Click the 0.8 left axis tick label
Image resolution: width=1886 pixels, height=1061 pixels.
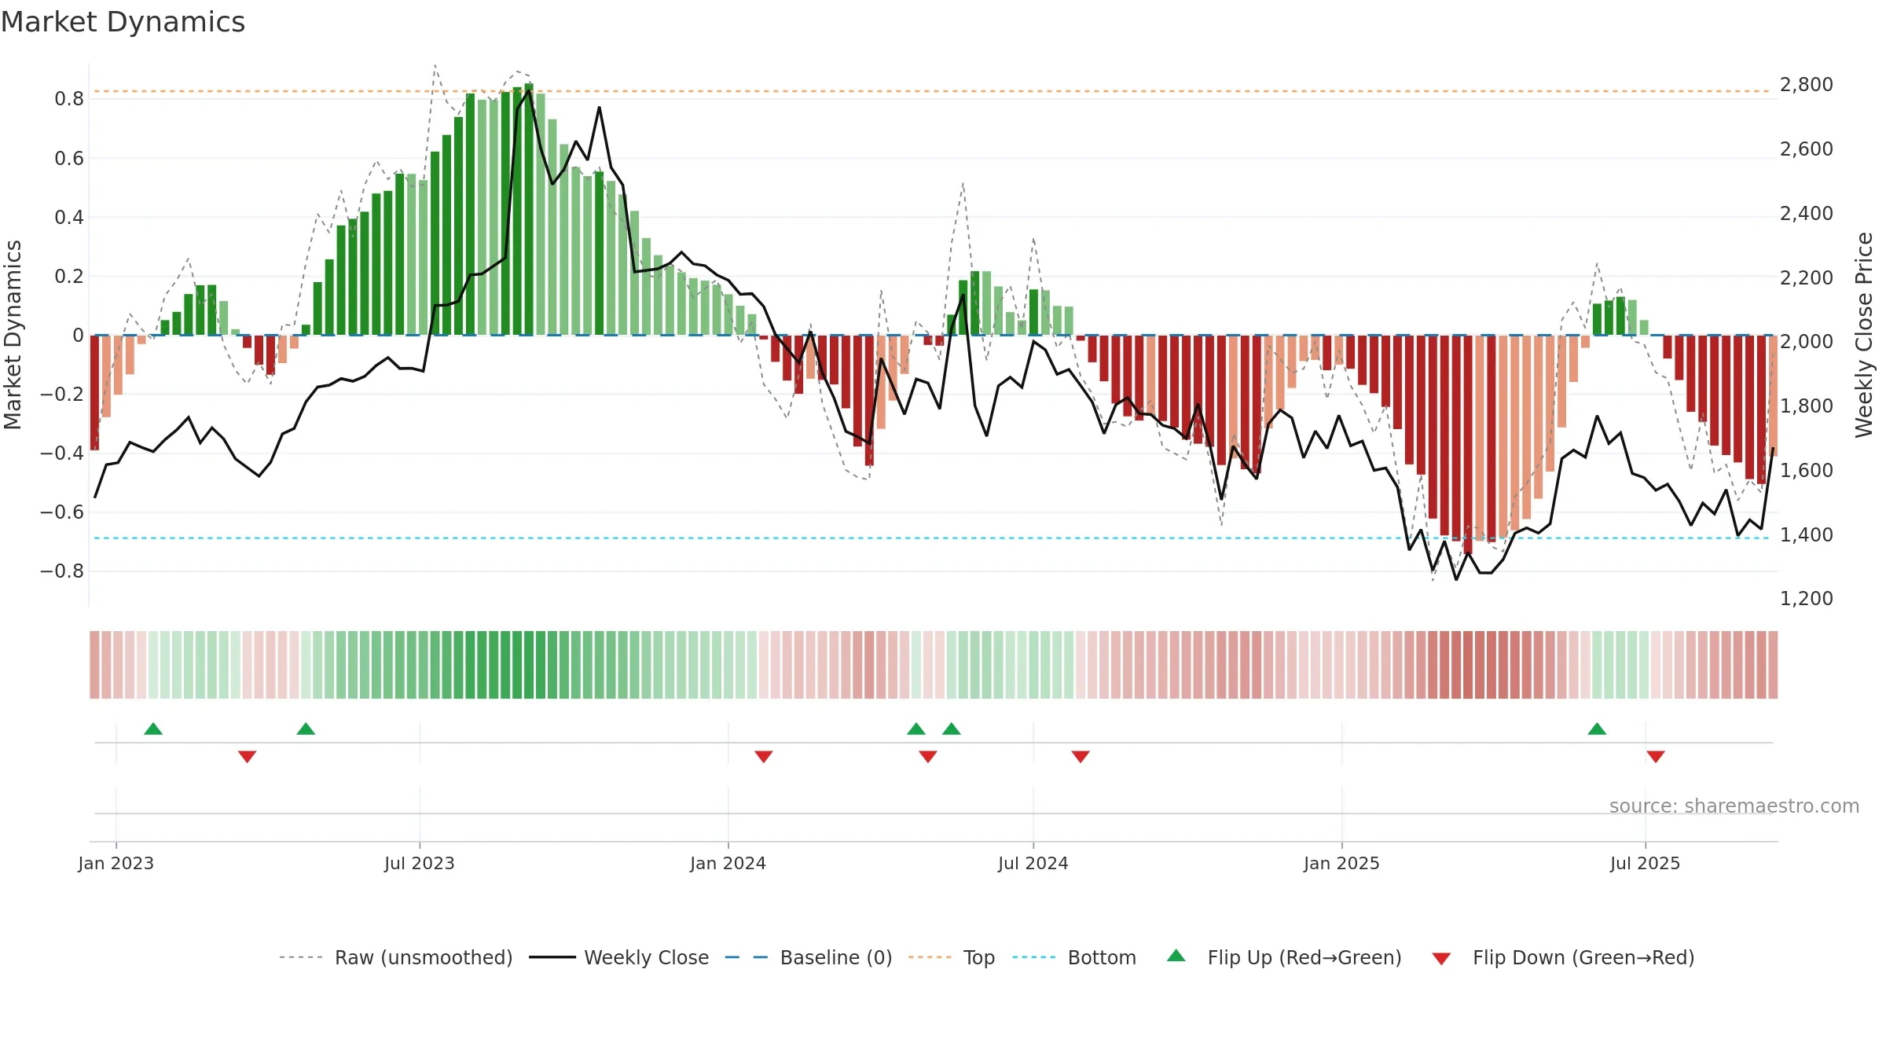pos(69,99)
